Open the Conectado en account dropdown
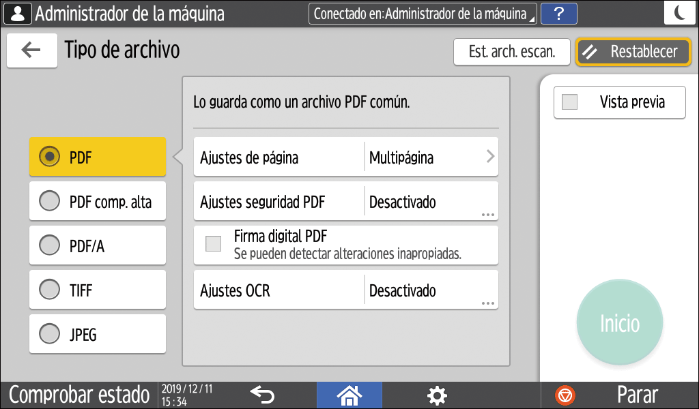Image resolution: width=699 pixels, height=409 pixels. pyautogui.click(x=422, y=12)
